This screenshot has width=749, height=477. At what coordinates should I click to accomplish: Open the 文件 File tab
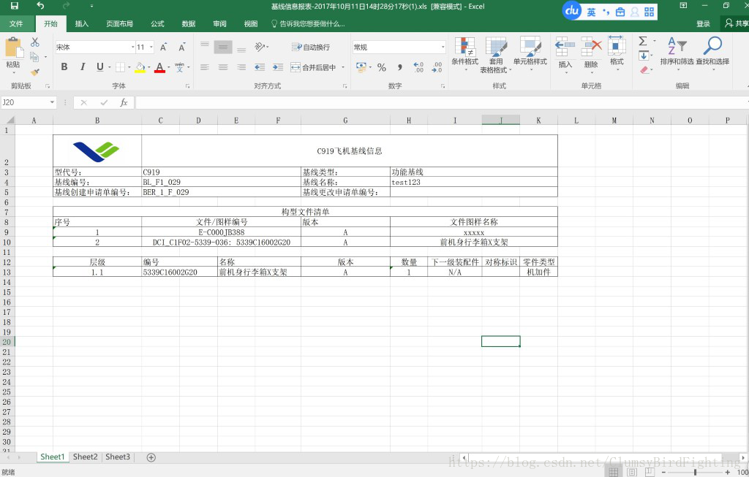[16, 24]
